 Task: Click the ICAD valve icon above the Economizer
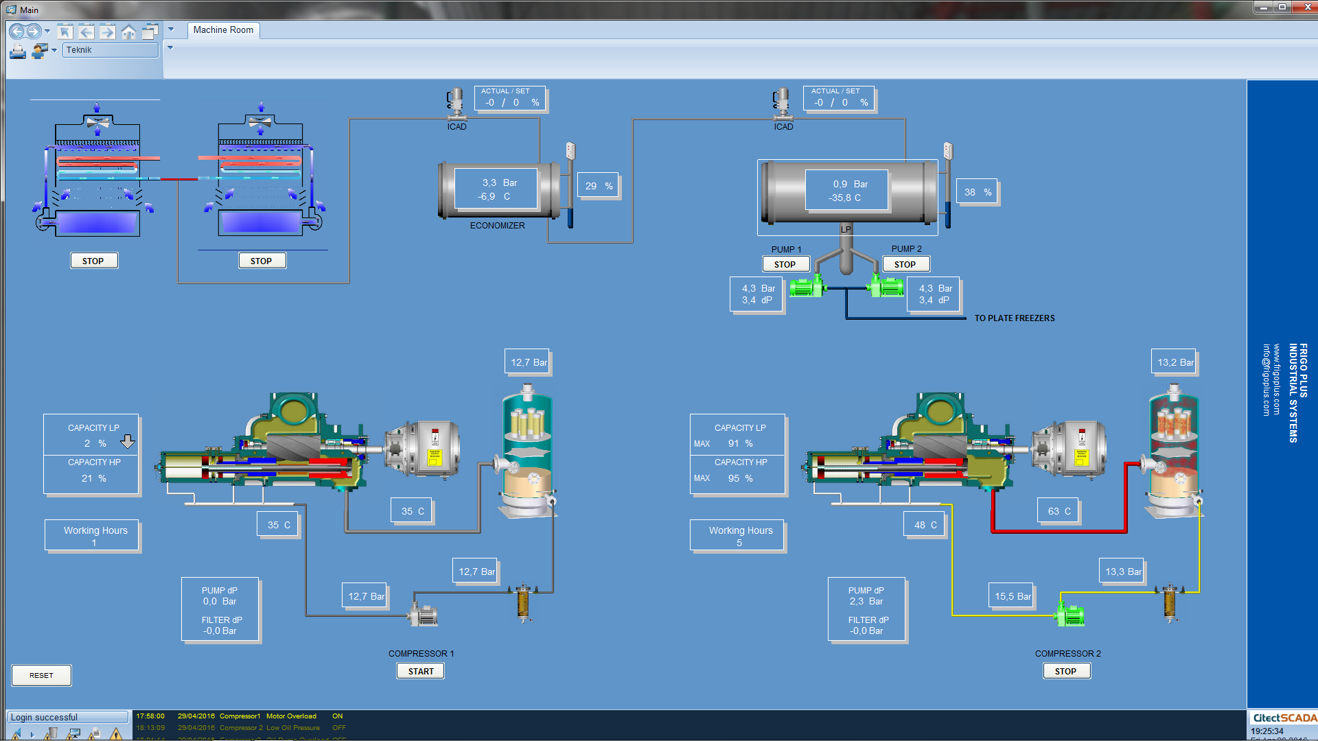[456, 103]
